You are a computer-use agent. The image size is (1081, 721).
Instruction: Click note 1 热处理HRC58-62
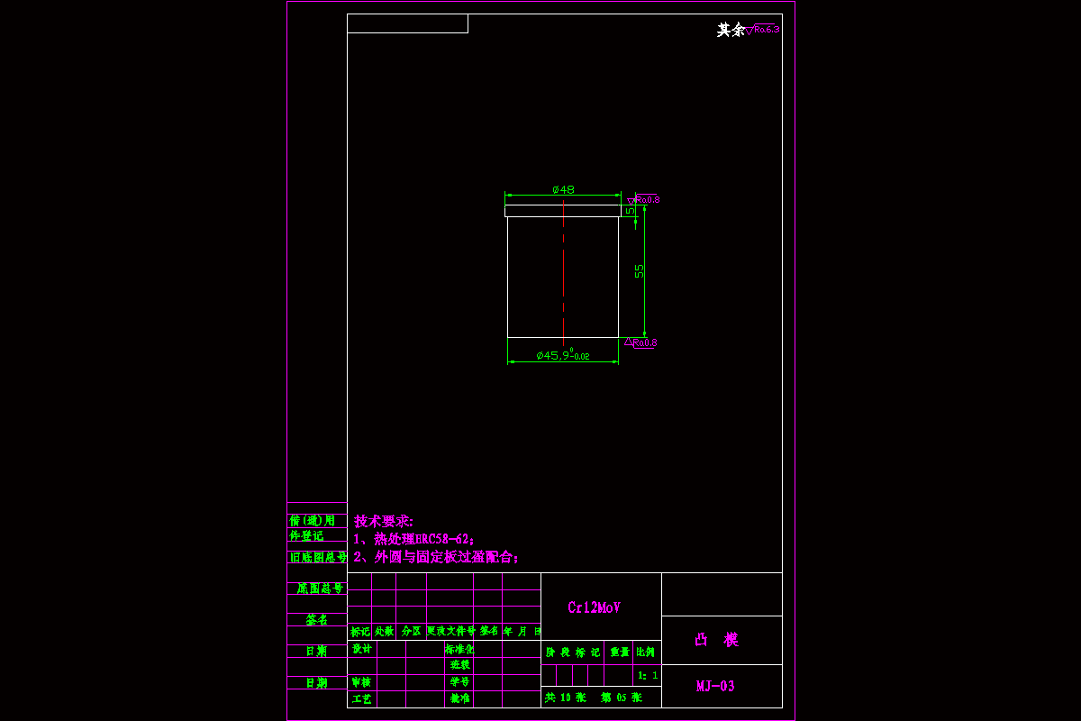tap(413, 539)
